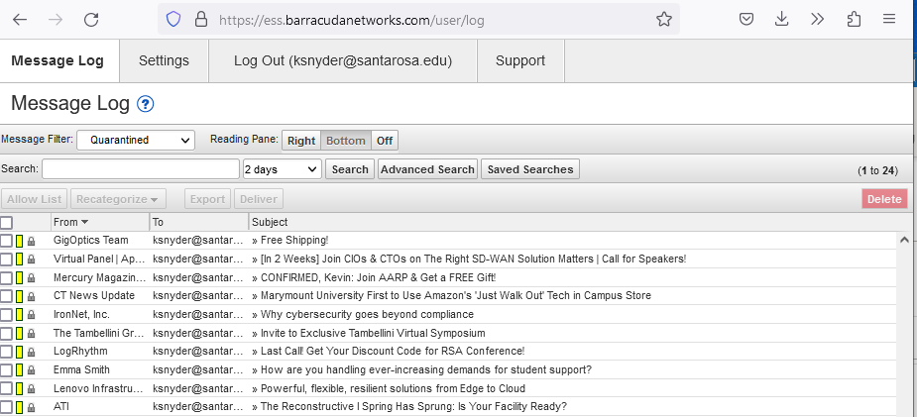Show more tools overflow chevrons

818,19
